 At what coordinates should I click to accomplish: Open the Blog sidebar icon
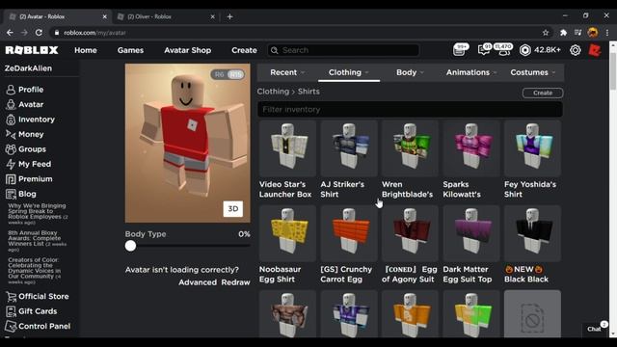11,194
